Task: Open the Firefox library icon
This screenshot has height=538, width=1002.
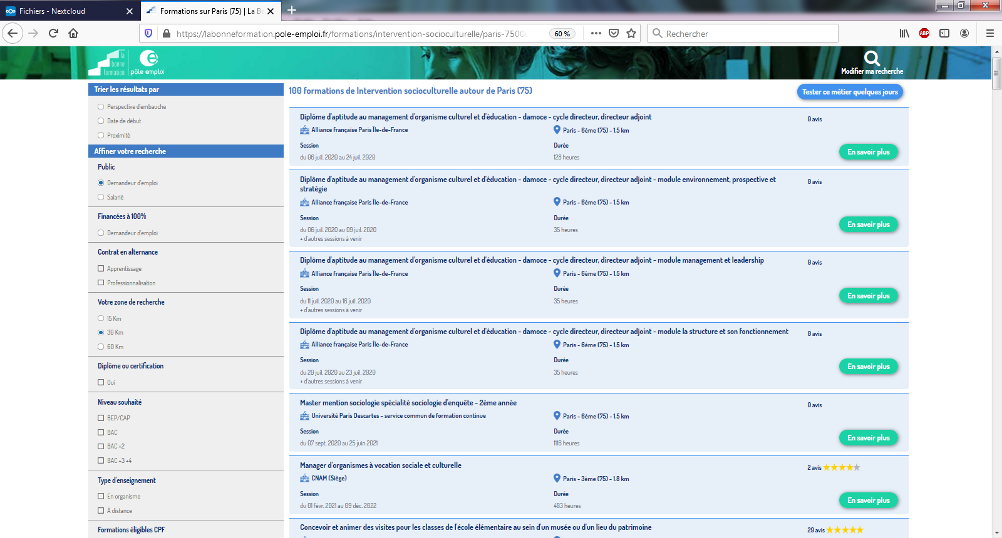Action: [904, 33]
